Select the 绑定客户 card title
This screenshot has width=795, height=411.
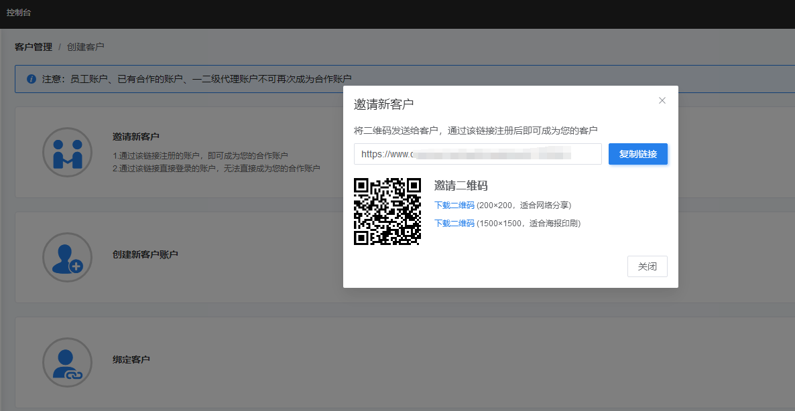click(131, 359)
